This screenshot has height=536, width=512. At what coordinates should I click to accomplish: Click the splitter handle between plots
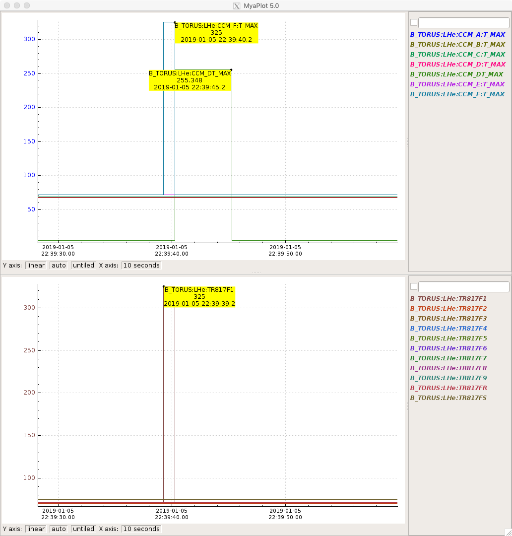click(256, 272)
